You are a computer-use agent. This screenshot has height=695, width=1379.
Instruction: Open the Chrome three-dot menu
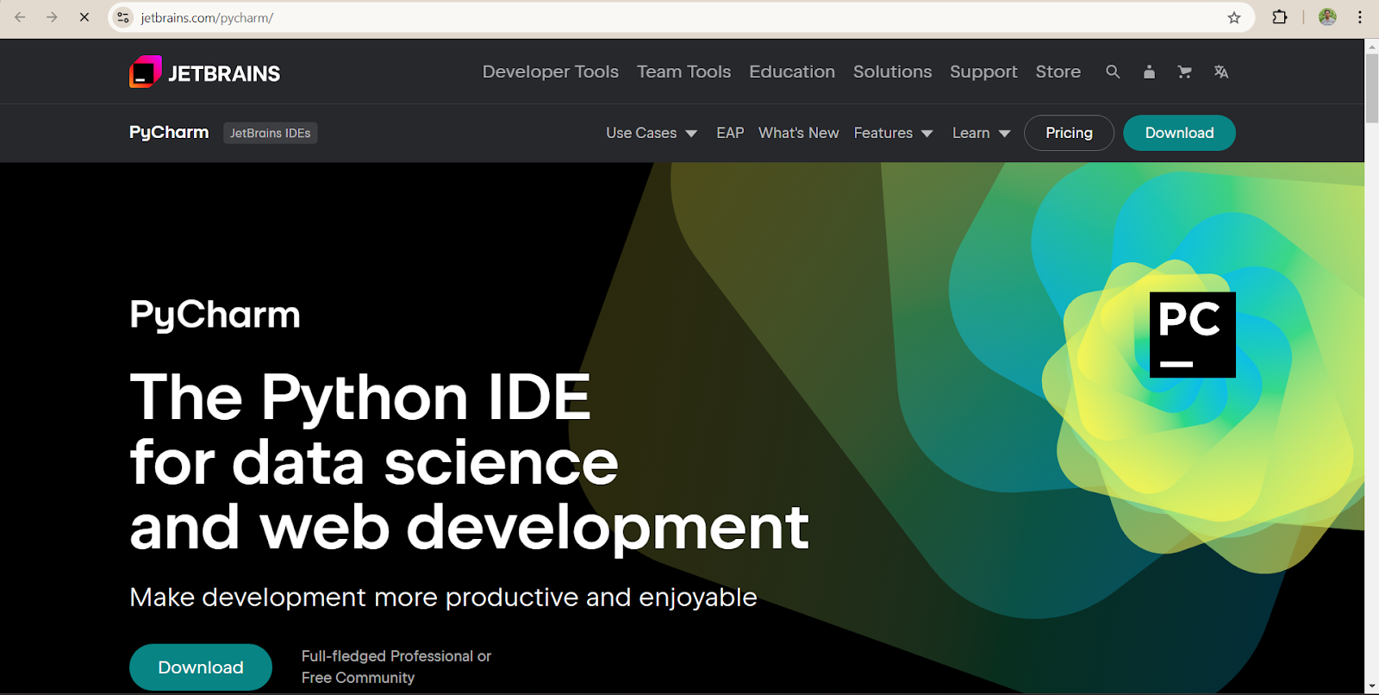point(1360,17)
